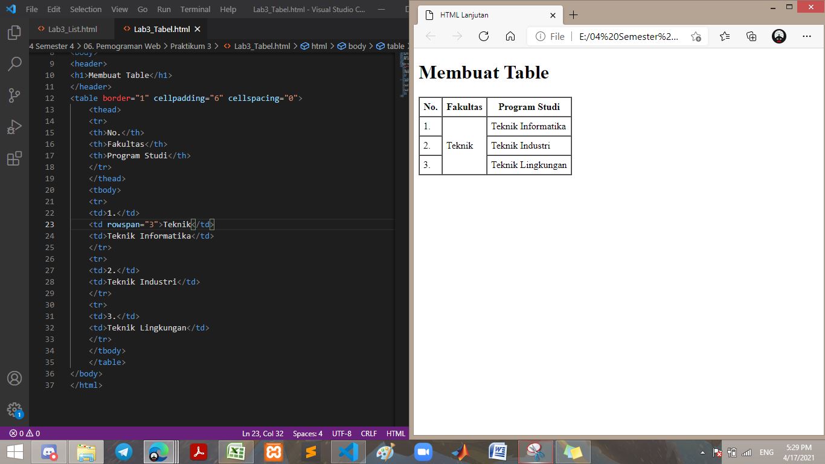825x464 pixels.
Task: Open Edge's Settings and more menu
Action: [x=807, y=36]
